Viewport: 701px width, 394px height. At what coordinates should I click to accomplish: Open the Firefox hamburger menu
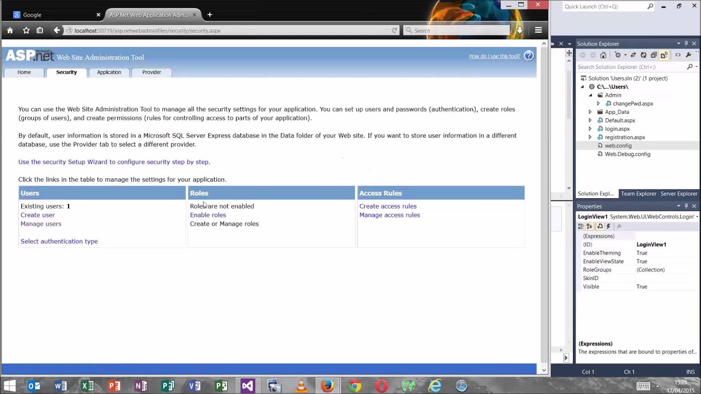(538, 31)
